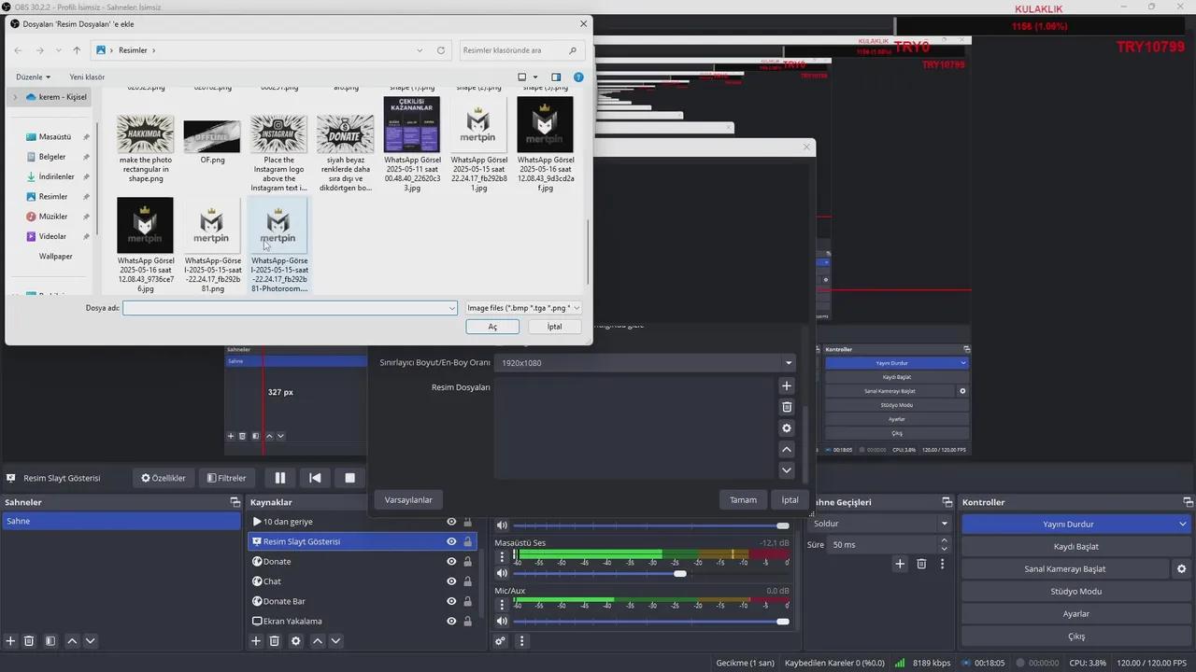Move Resim Dosyaları entry up
1196x672 pixels.
point(786,449)
